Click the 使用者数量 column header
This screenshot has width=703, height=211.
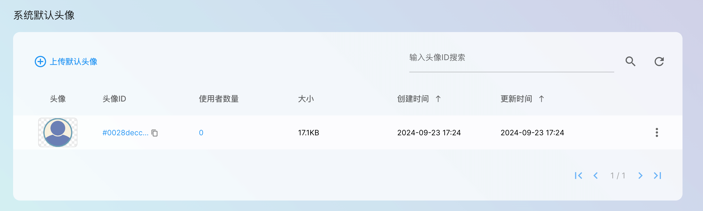219,99
